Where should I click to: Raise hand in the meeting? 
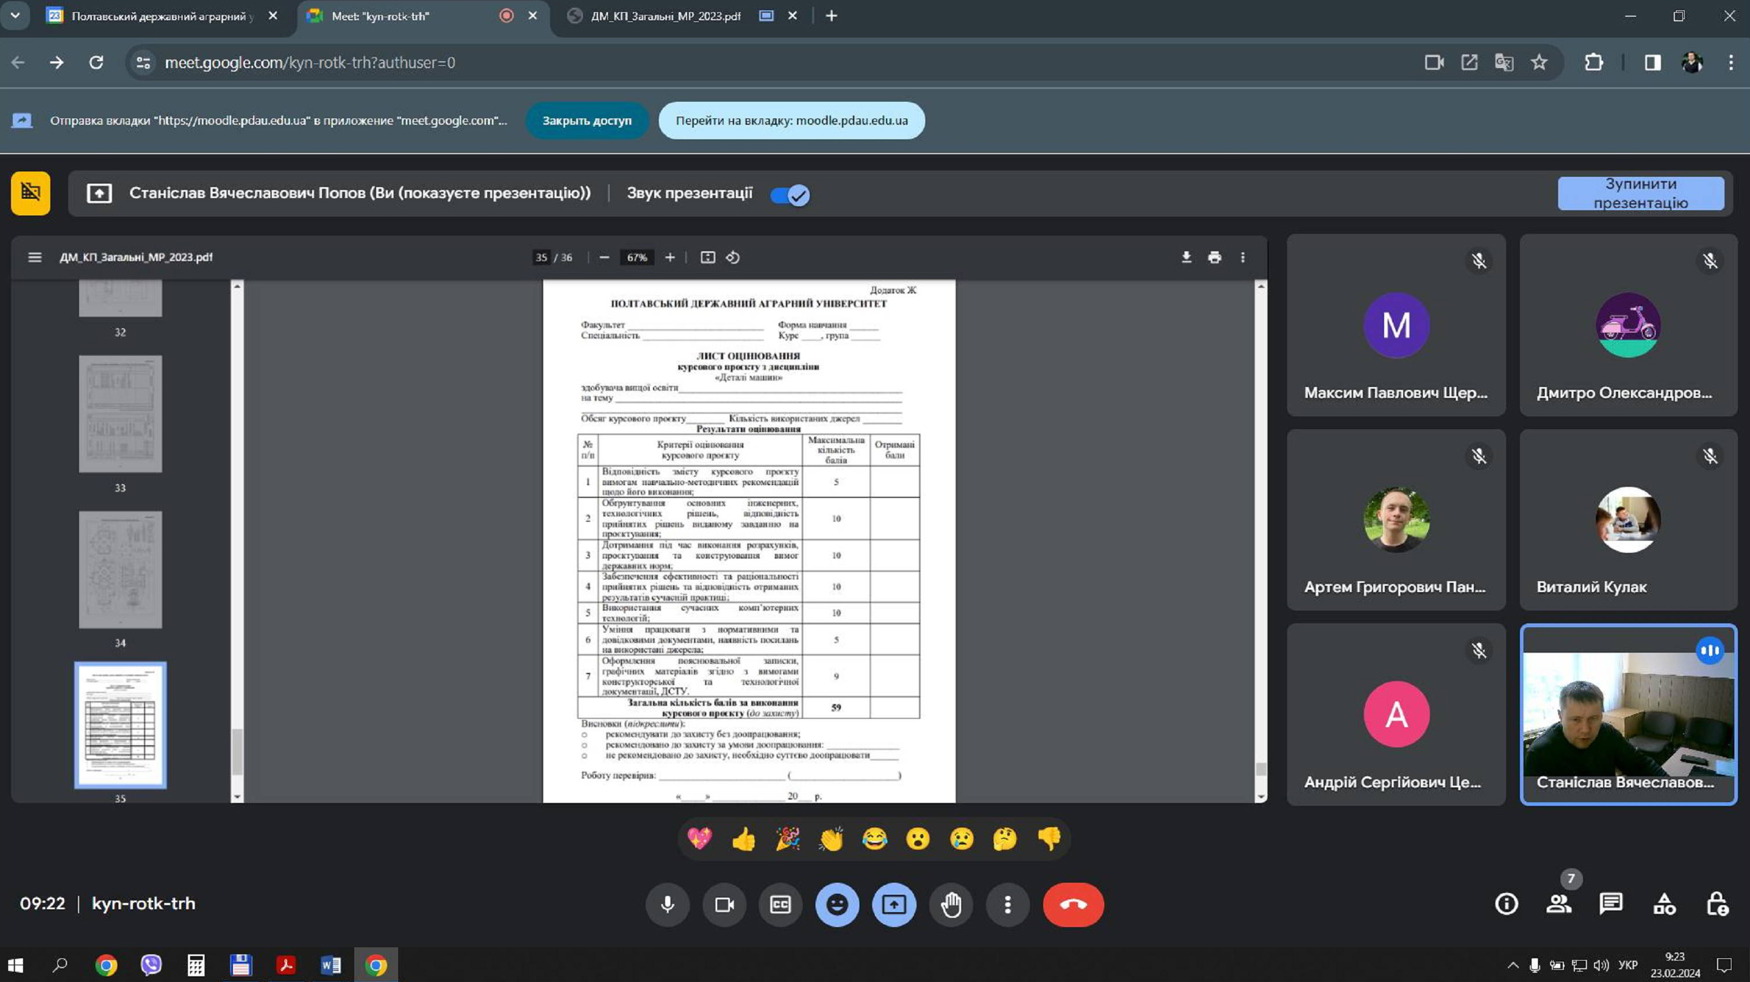coord(950,904)
